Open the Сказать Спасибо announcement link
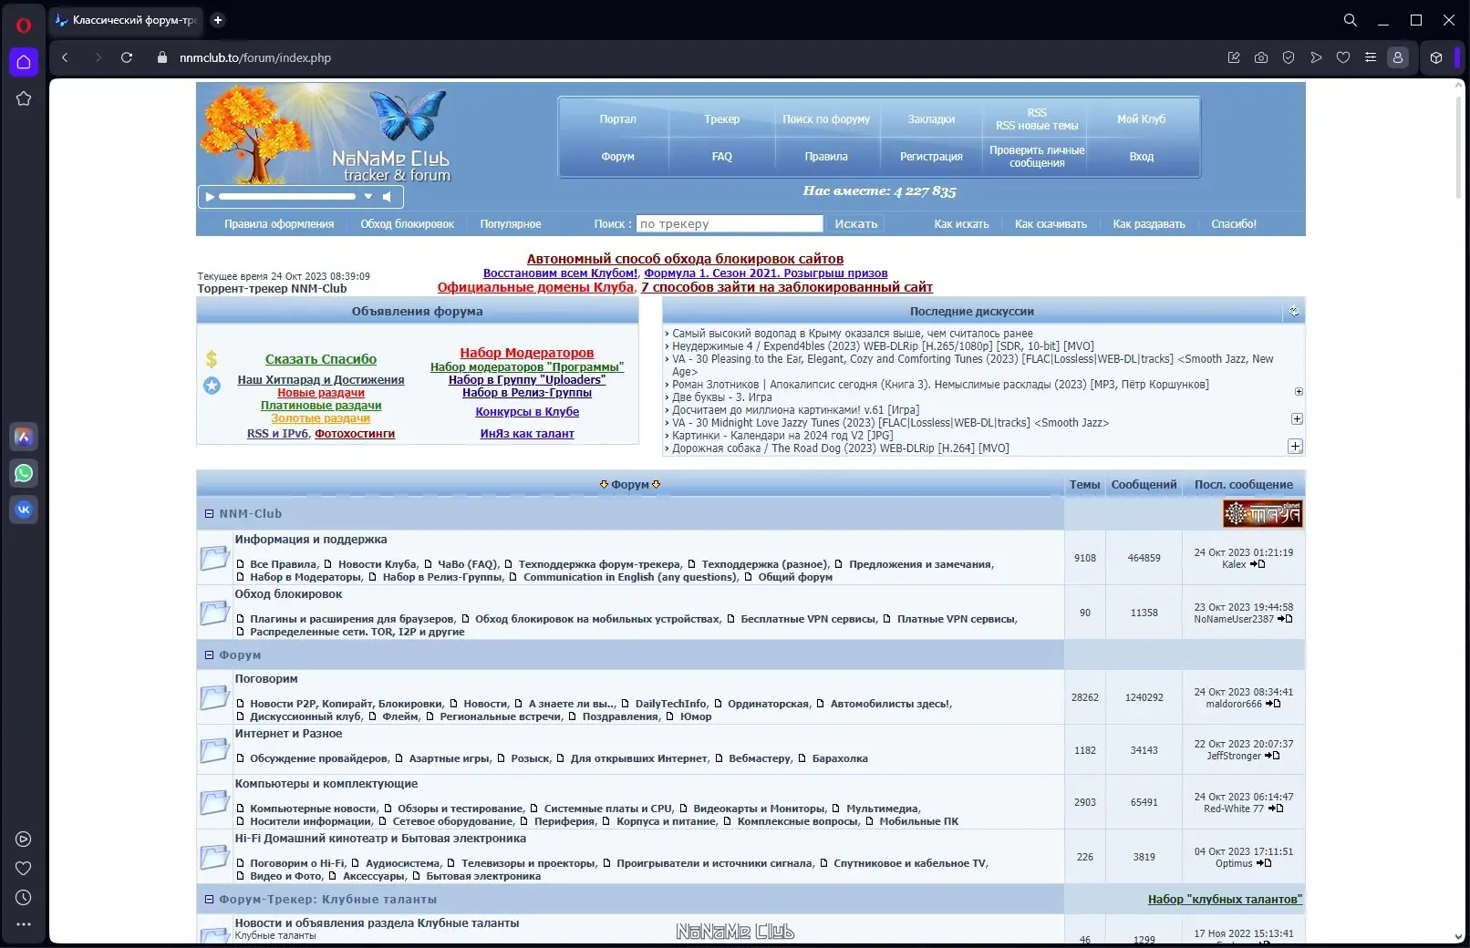1470x948 pixels. pyautogui.click(x=321, y=360)
